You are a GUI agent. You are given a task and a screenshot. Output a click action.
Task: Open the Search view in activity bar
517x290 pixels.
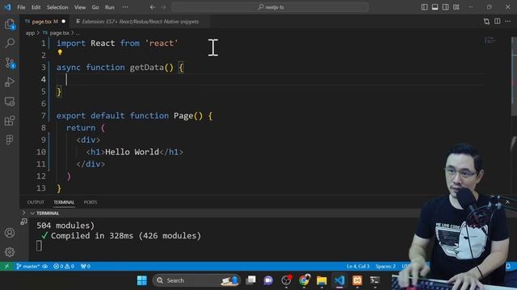tap(10, 43)
